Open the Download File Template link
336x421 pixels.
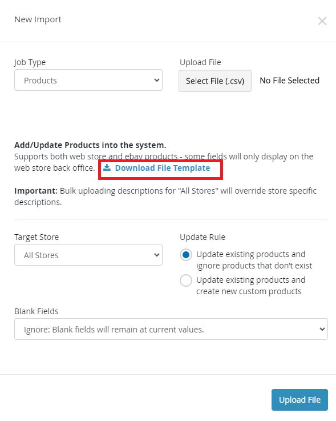(163, 168)
